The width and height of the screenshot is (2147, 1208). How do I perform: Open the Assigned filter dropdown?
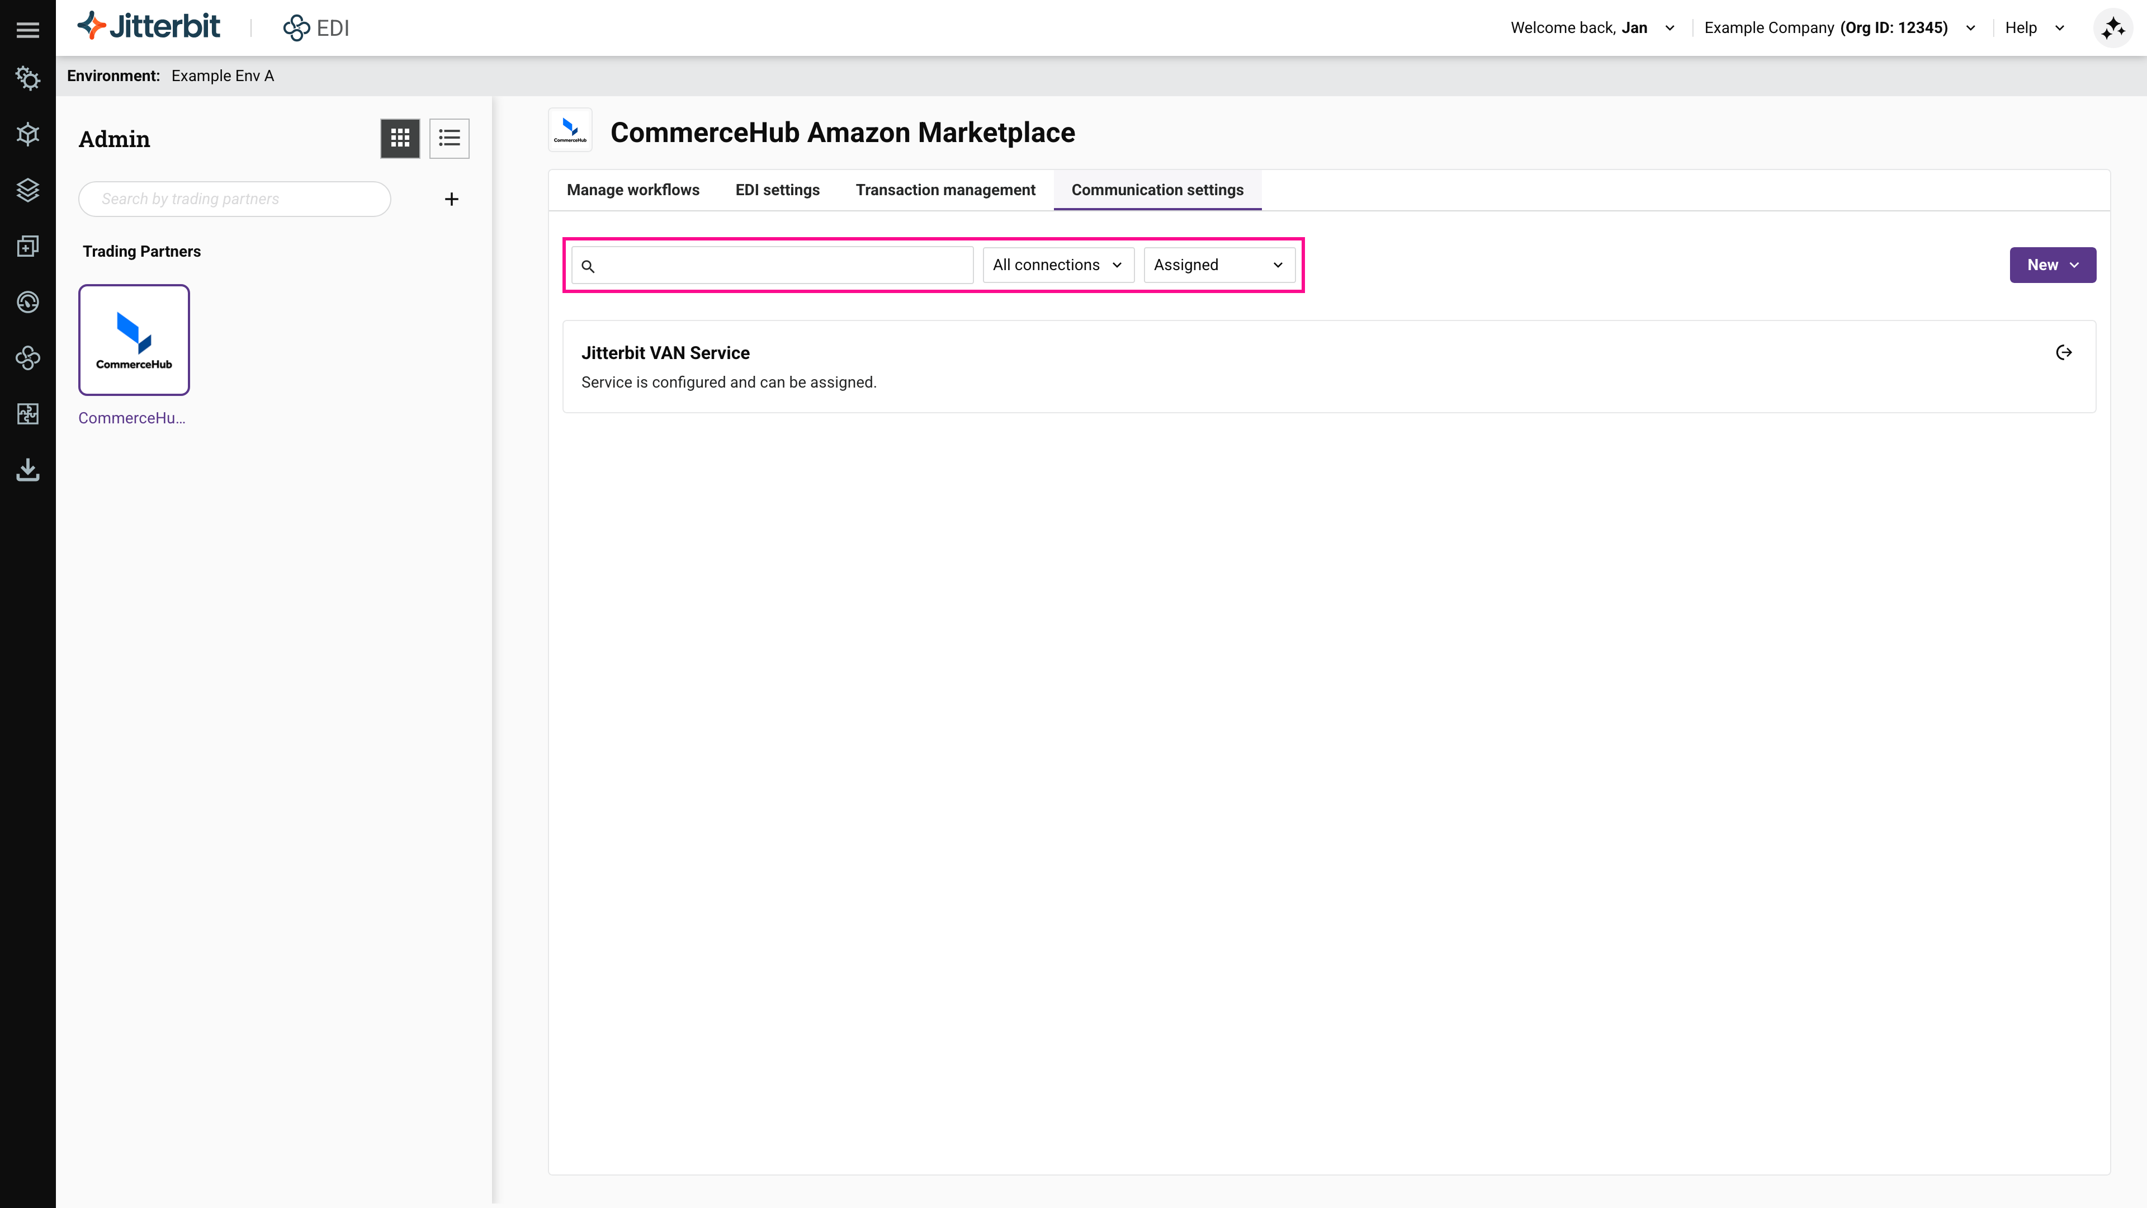(1218, 265)
